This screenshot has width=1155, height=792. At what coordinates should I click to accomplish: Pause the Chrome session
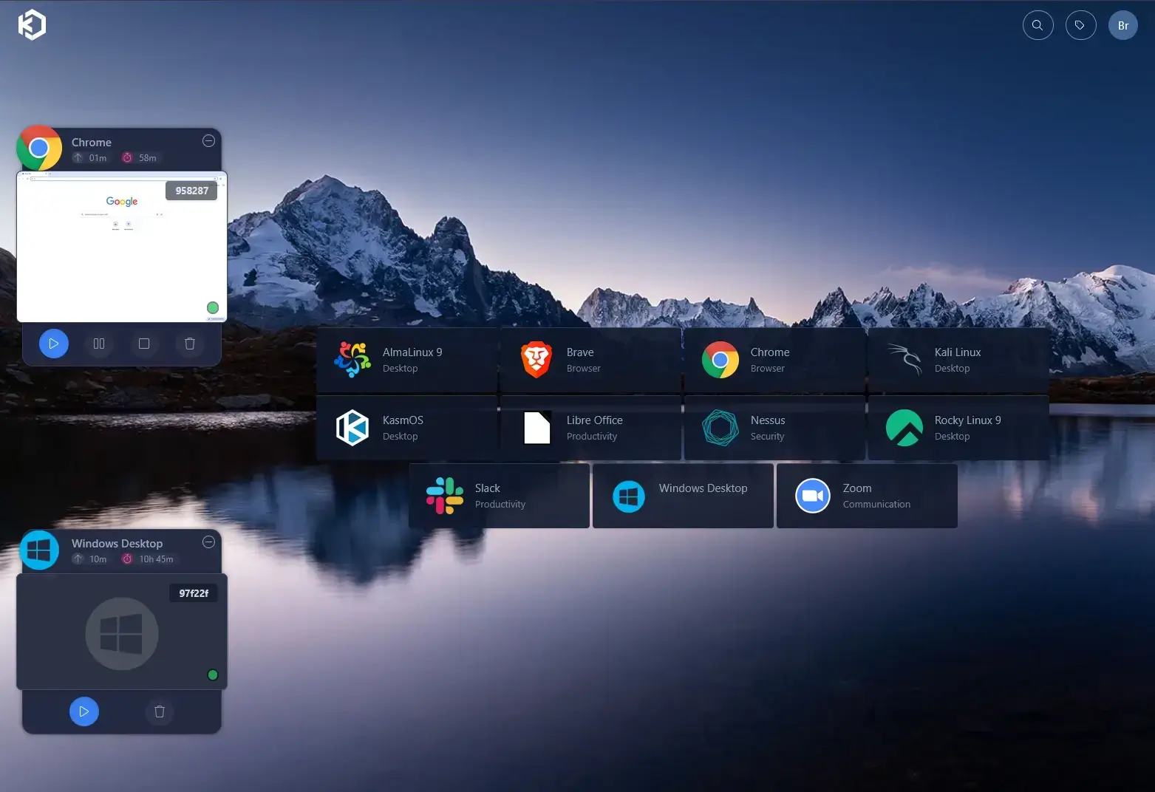pos(99,344)
